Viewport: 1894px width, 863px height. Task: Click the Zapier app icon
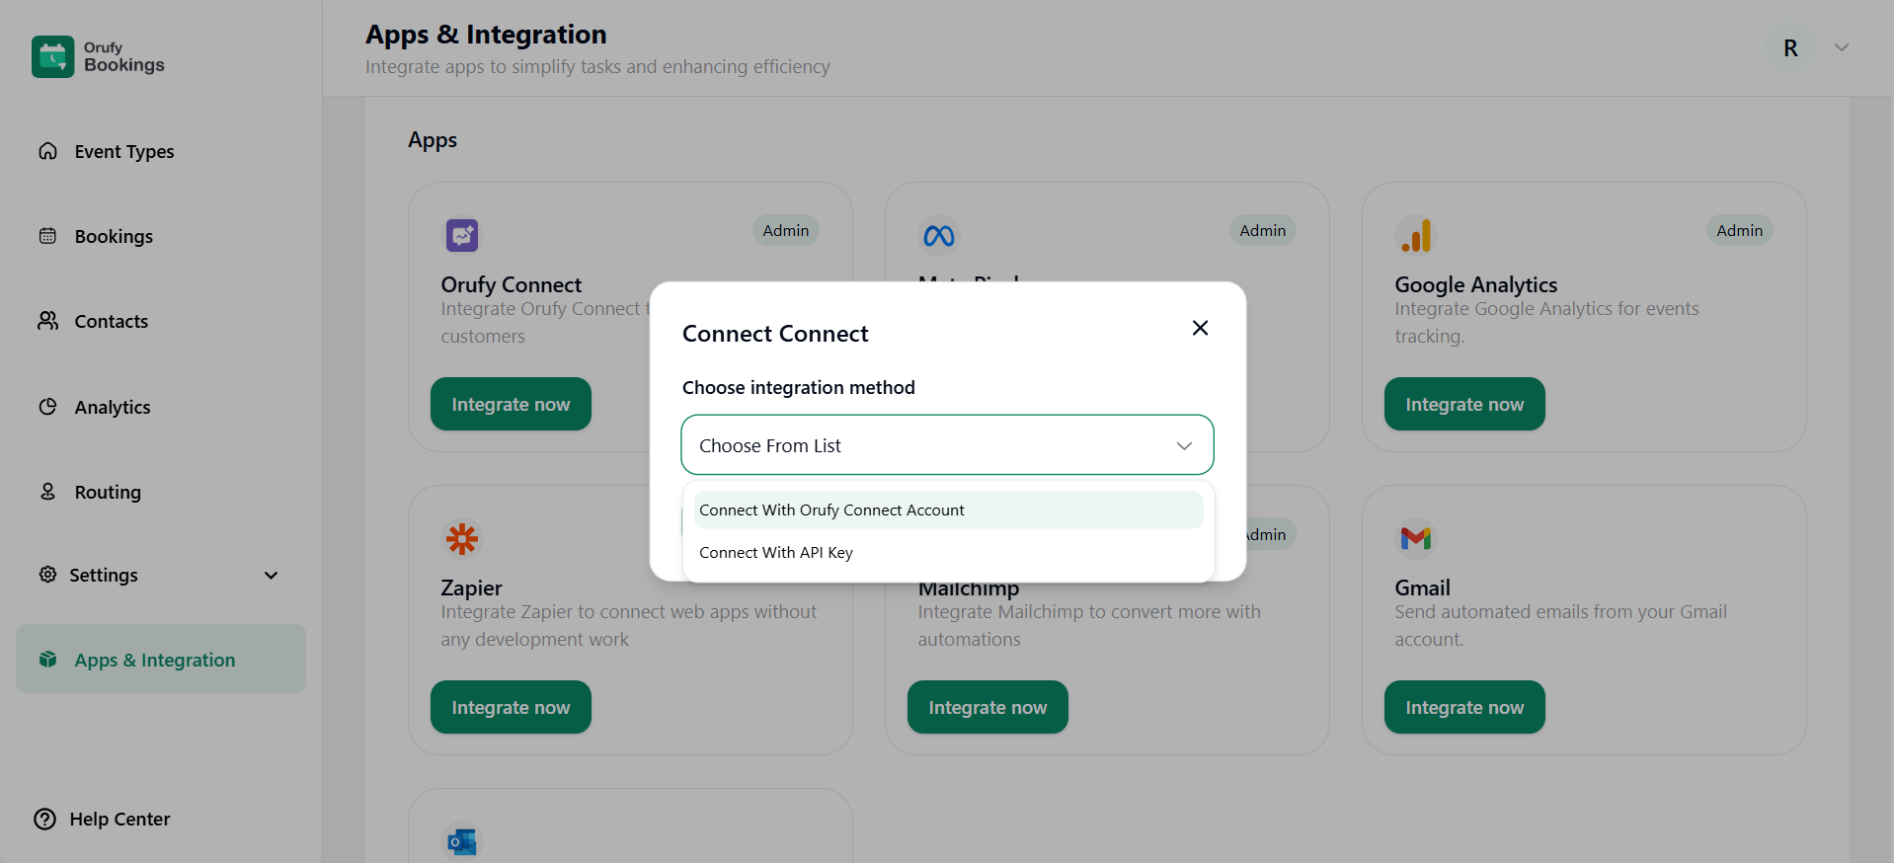(461, 538)
